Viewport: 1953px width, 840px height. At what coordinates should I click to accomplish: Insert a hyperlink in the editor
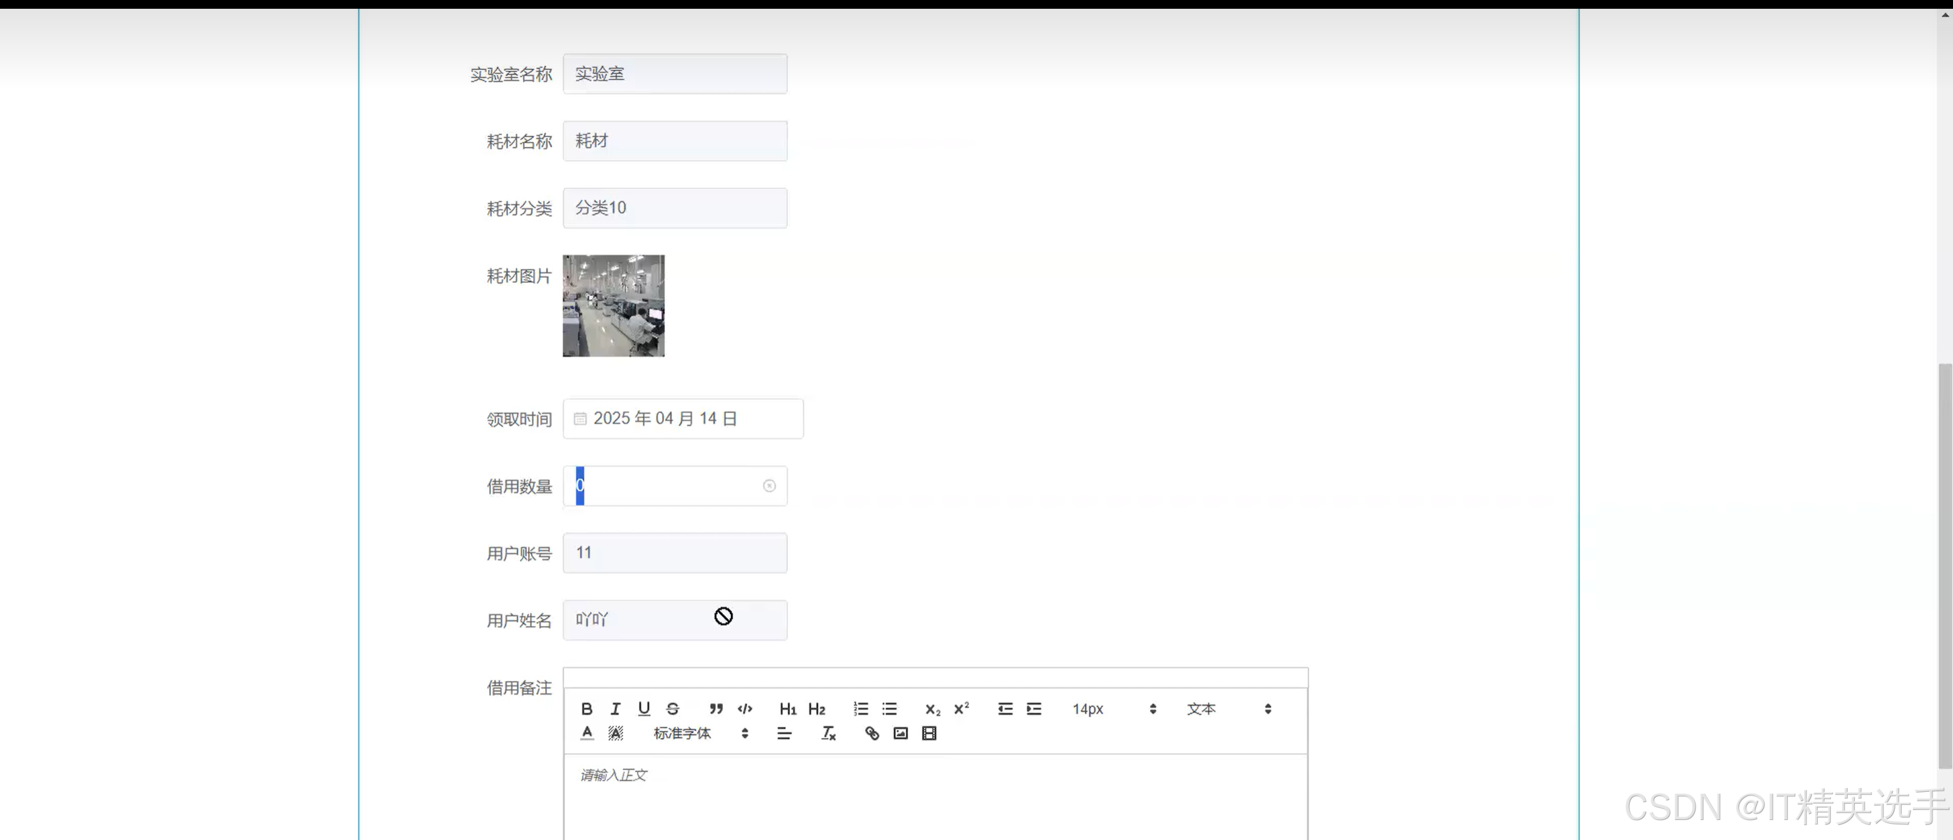tap(871, 733)
